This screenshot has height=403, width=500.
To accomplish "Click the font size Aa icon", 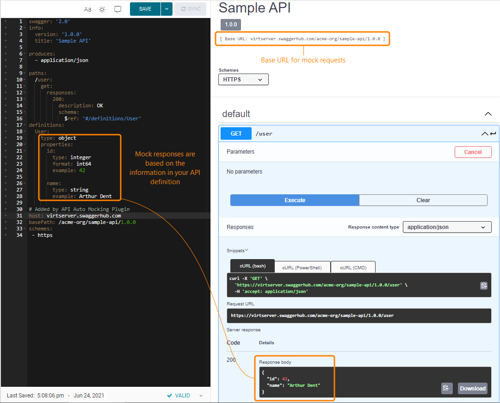I will point(87,9).
